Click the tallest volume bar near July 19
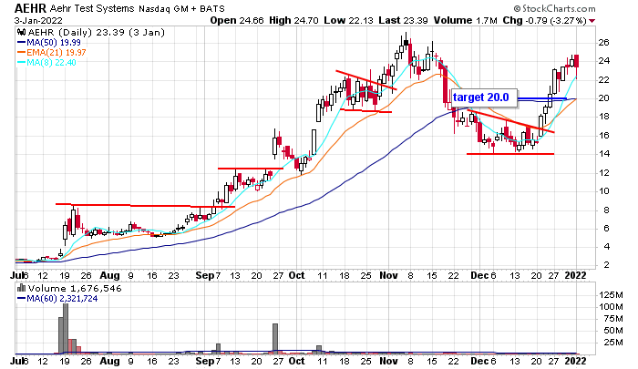This screenshot has height=369, width=638. pyautogui.click(x=66, y=329)
